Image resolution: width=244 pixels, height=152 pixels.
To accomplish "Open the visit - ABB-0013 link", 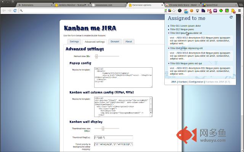I will pos(179,38).
